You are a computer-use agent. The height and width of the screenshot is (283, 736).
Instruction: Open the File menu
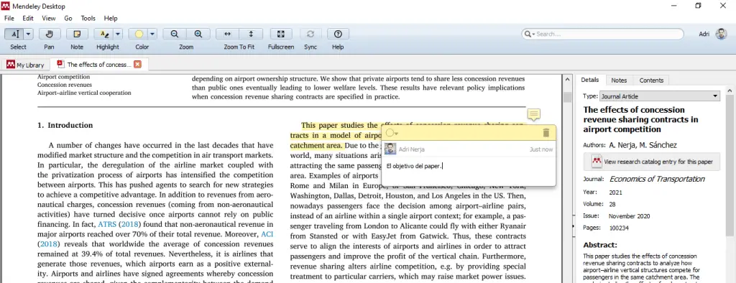9,18
